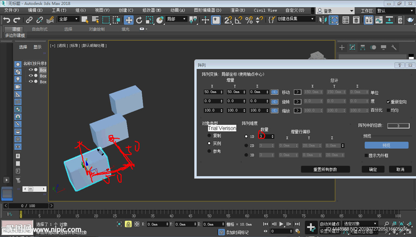Open the 全部 selection filter dropdown
Viewport: 416px width, 237px height.
click(x=68, y=19)
